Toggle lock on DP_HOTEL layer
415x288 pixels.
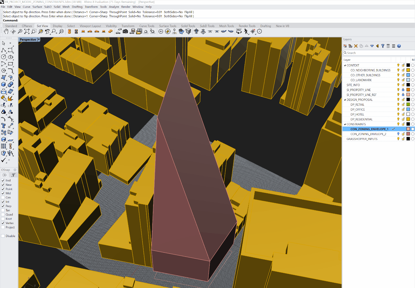pos(403,114)
